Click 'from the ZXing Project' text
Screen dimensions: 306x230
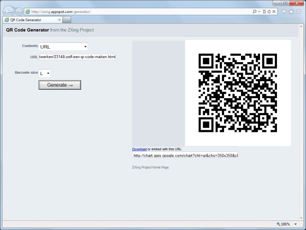pos(72,30)
